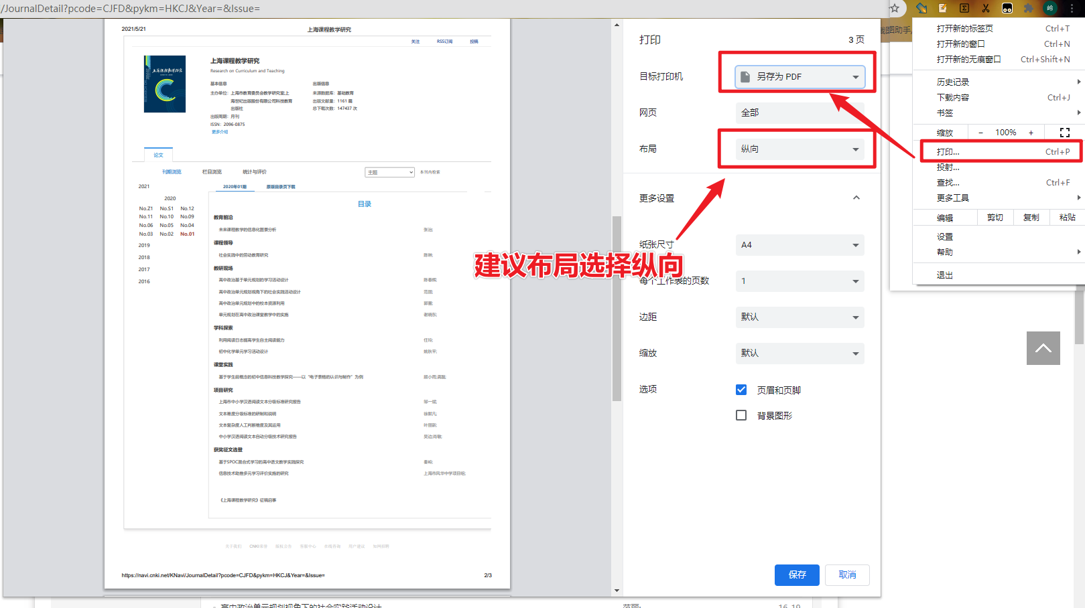The image size is (1085, 608).
Task: Click the 3 页 page count label
Action: point(856,40)
